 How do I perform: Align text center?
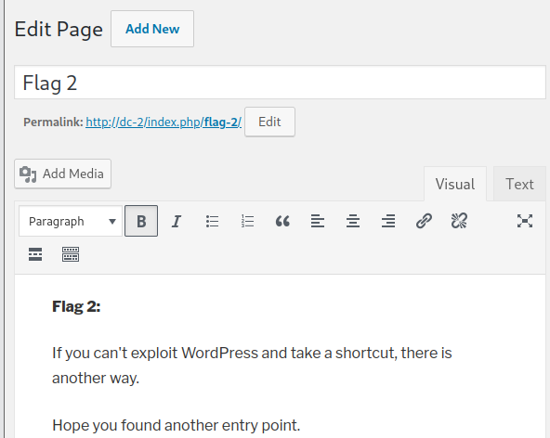pos(353,221)
